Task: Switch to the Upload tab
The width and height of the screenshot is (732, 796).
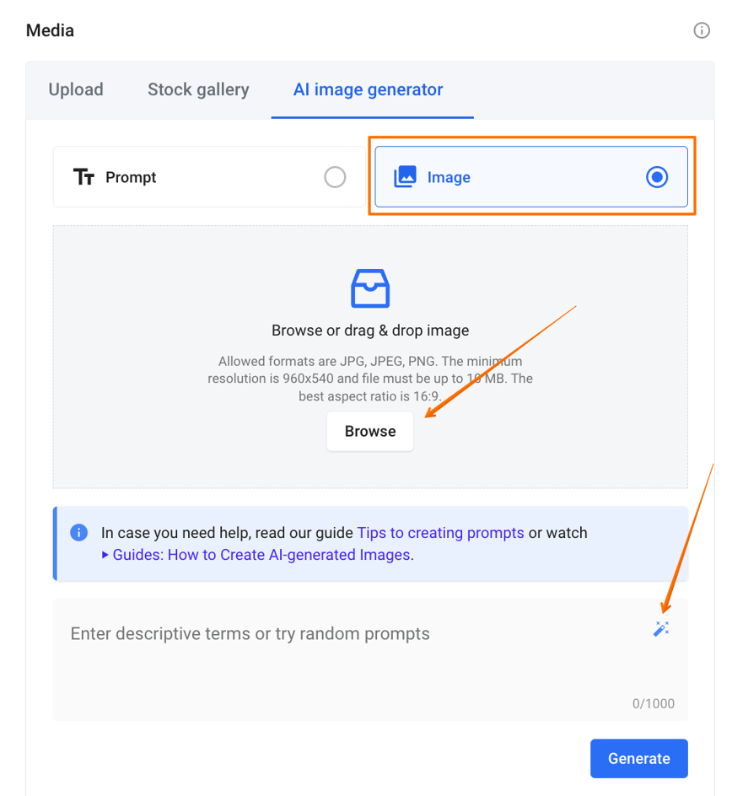Action: pos(75,89)
